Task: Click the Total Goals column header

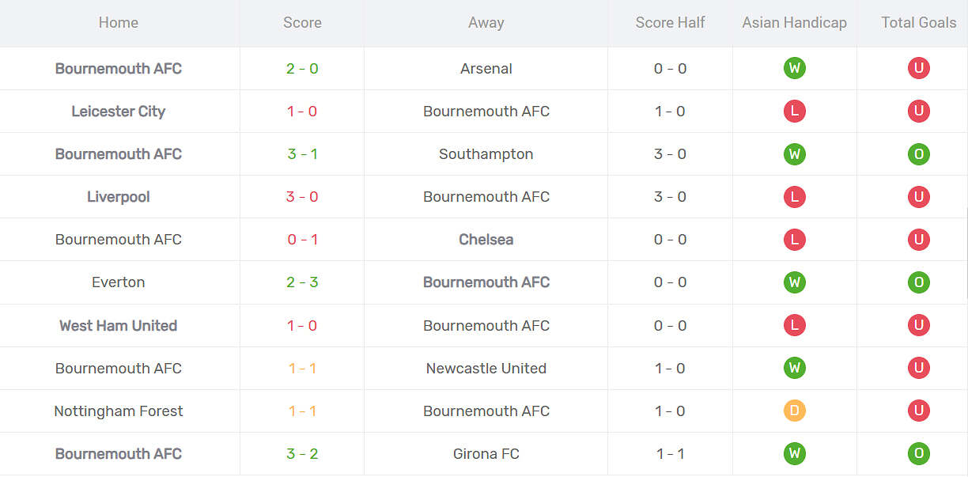Action: (x=918, y=23)
